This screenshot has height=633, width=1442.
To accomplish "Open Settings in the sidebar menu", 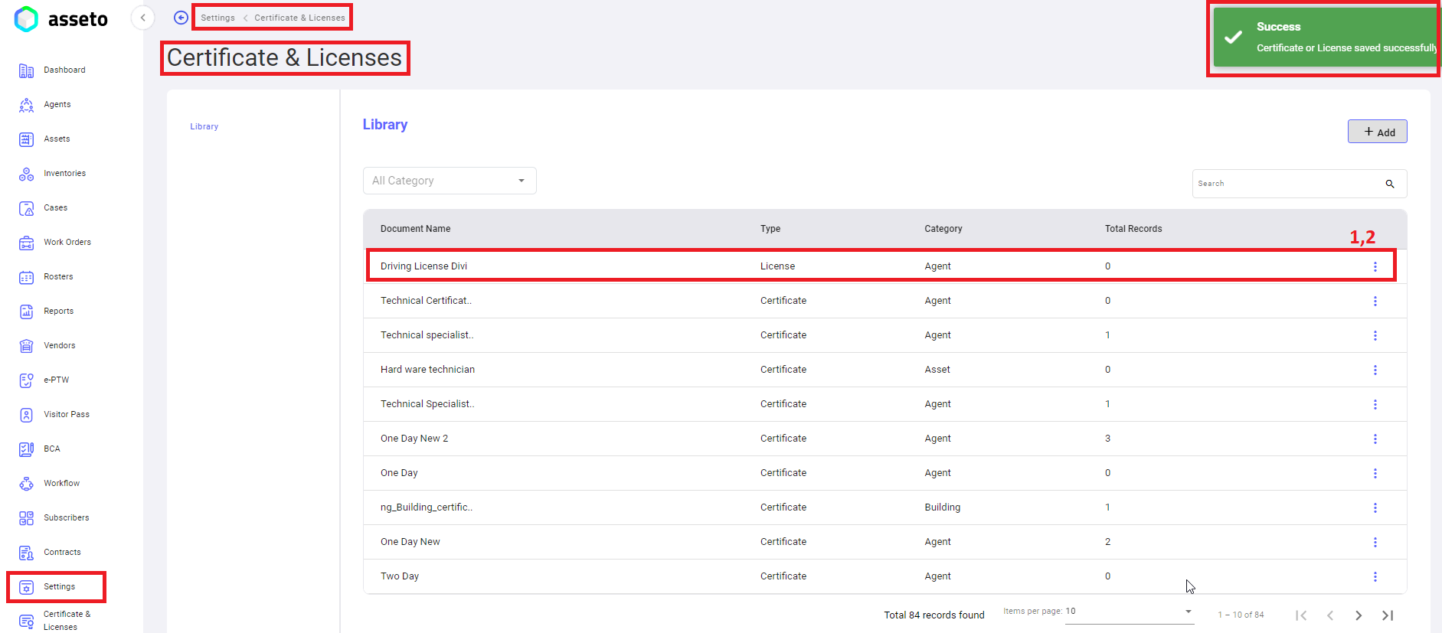I will [x=59, y=587].
